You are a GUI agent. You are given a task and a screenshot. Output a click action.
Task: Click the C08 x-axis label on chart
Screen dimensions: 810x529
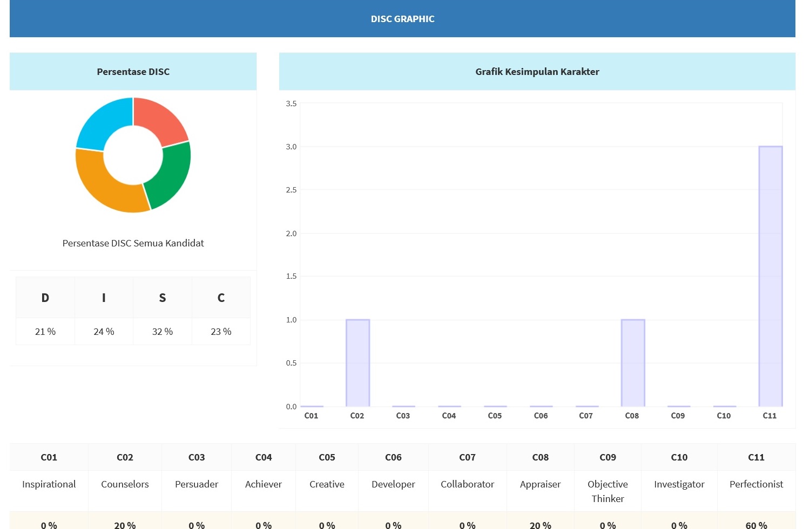tap(632, 416)
